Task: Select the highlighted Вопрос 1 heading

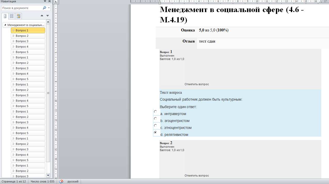Action: (x=28, y=30)
